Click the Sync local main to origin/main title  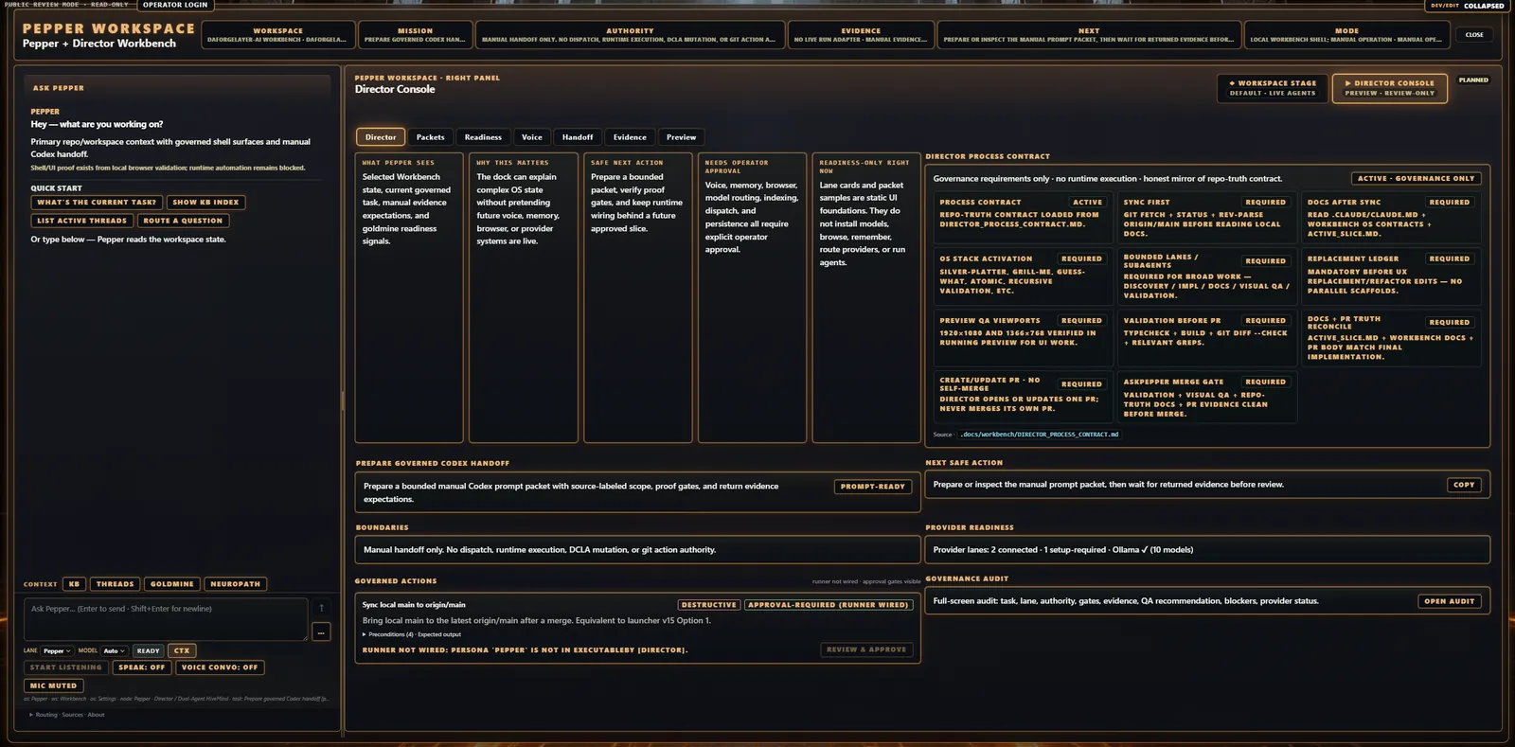point(414,605)
